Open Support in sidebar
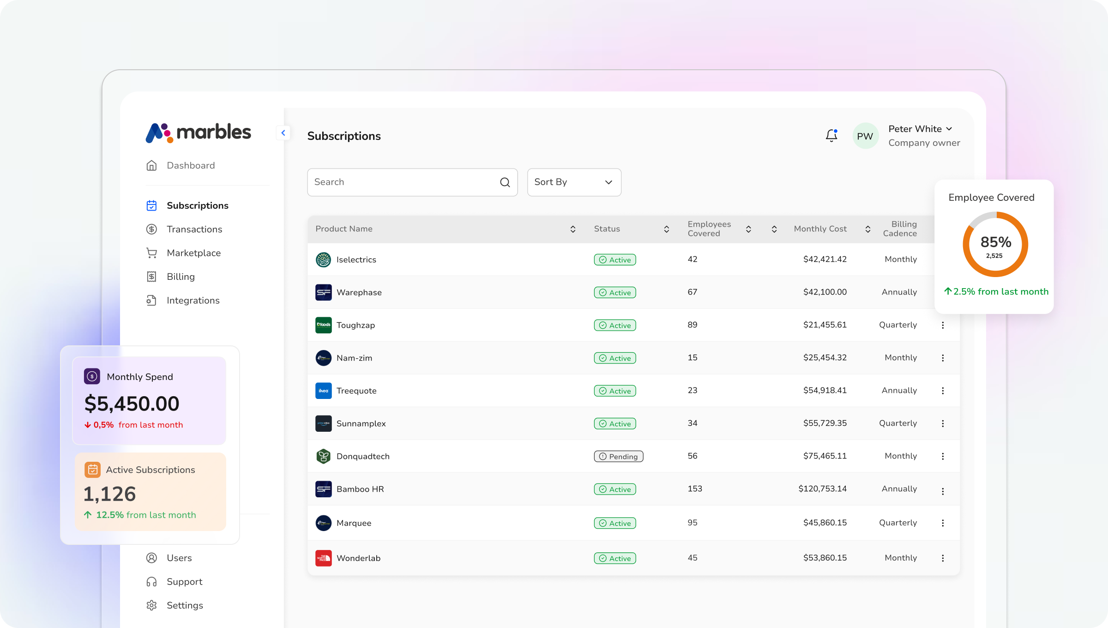 (174, 582)
